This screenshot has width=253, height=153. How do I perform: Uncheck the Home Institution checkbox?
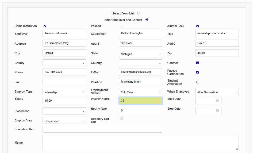point(45,26)
